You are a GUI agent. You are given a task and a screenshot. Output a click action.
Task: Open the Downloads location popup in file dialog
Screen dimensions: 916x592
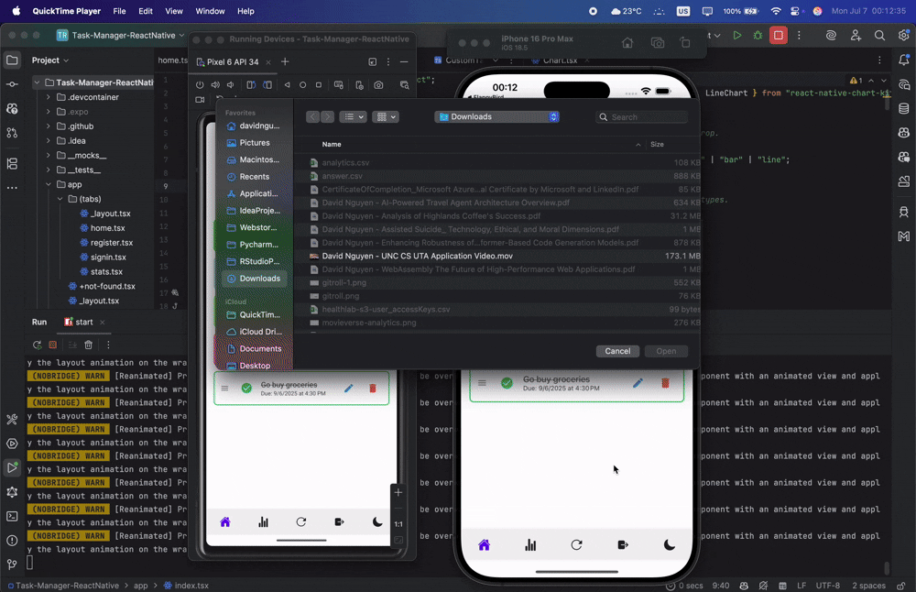click(496, 117)
